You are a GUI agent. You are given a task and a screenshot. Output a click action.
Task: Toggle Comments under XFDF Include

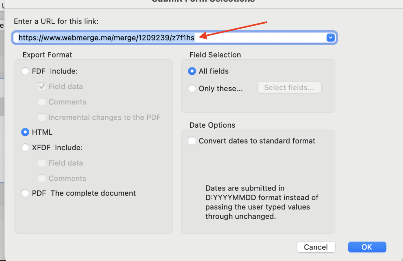tap(42, 178)
